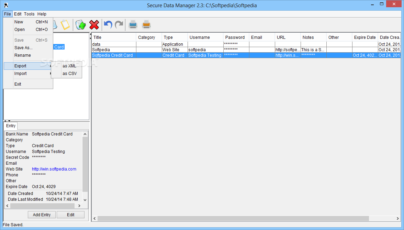The height and width of the screenshot is (230, 404).
Task: Select Rename in the File menu
Action: point(28,55)
